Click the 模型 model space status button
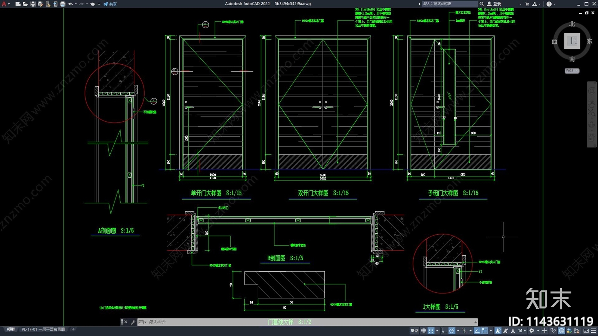Screen dimensions: 598x336 (414, 330)
